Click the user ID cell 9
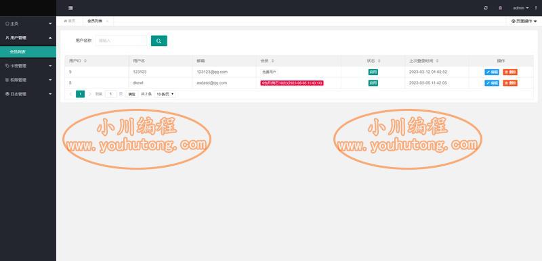542x261 pixels. click(x=70, y=72)
